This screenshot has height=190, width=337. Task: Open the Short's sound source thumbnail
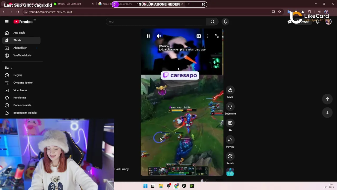click(x=230, y=172)
